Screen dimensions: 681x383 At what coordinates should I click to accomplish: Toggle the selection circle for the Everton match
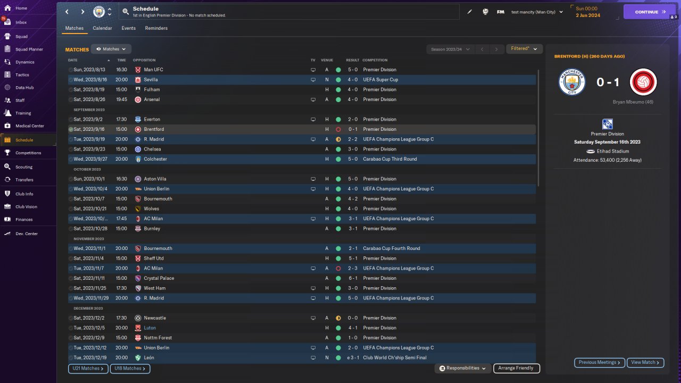click(71, 120)
